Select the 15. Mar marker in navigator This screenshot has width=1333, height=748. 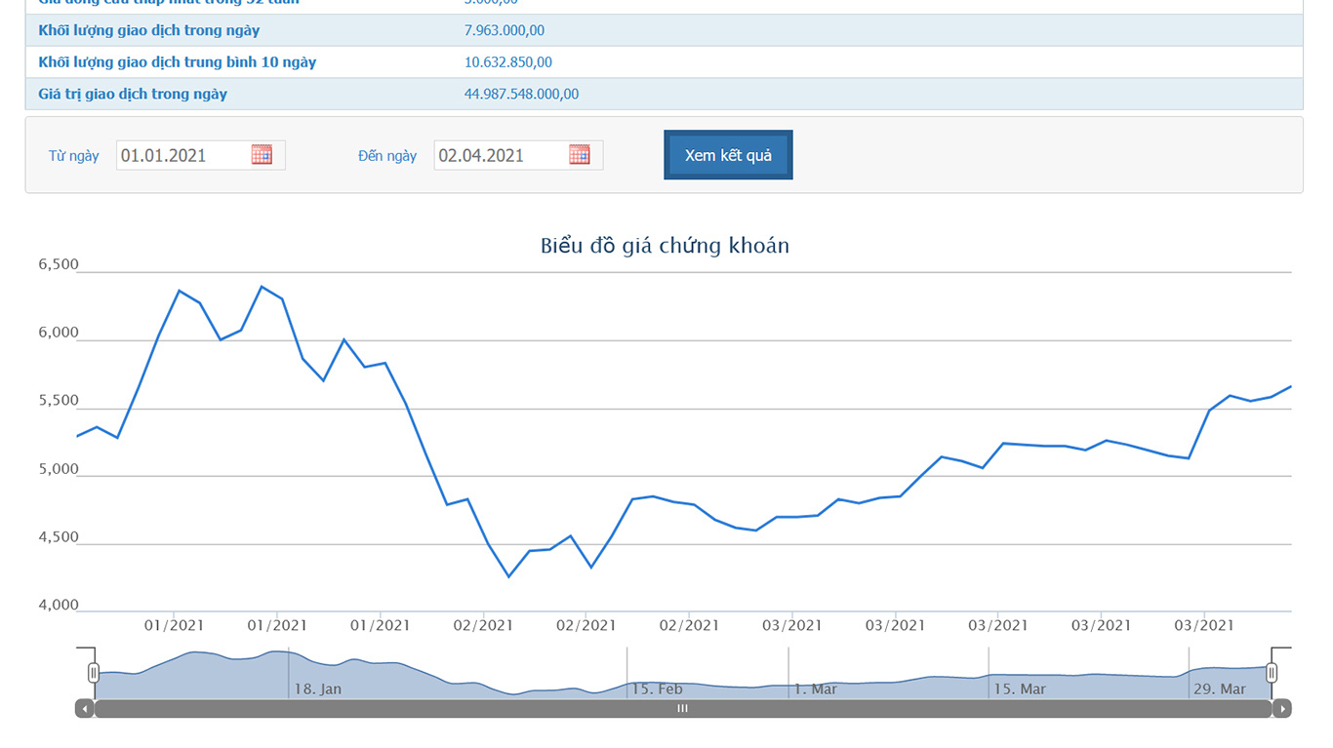coord(1019,689)
